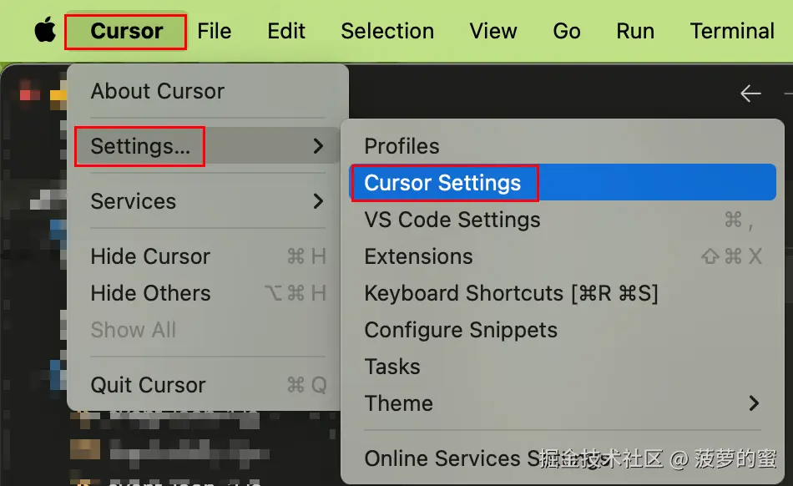The width and height of the screenshot is (793, 486).
Task: Click Configure Snippets option
Action: (x=461, y=330)
